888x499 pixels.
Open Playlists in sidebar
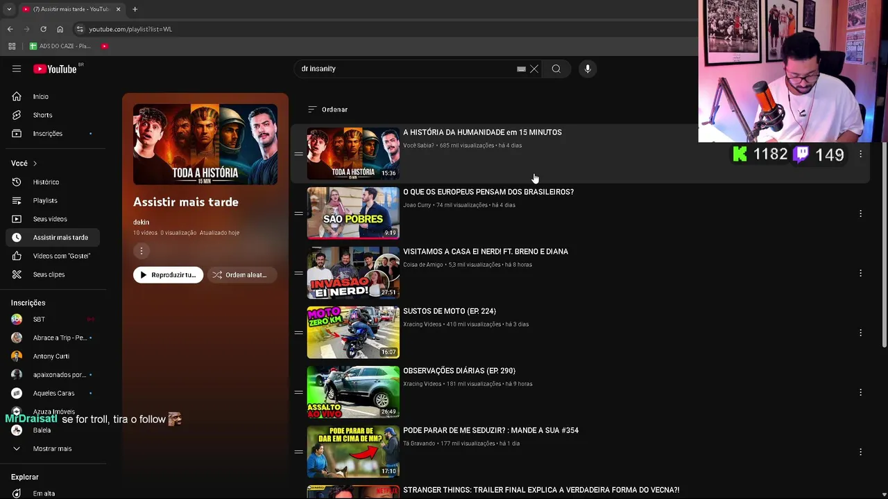pyautogui.click(x=53, y=200)
